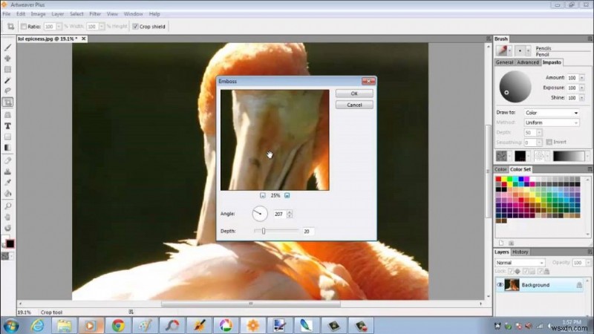Click the Angle value field showing 207

click(x=280, y=214)
